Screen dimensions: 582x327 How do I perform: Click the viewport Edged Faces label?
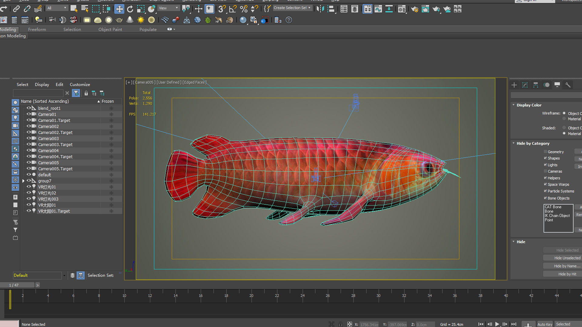point(195,82)
